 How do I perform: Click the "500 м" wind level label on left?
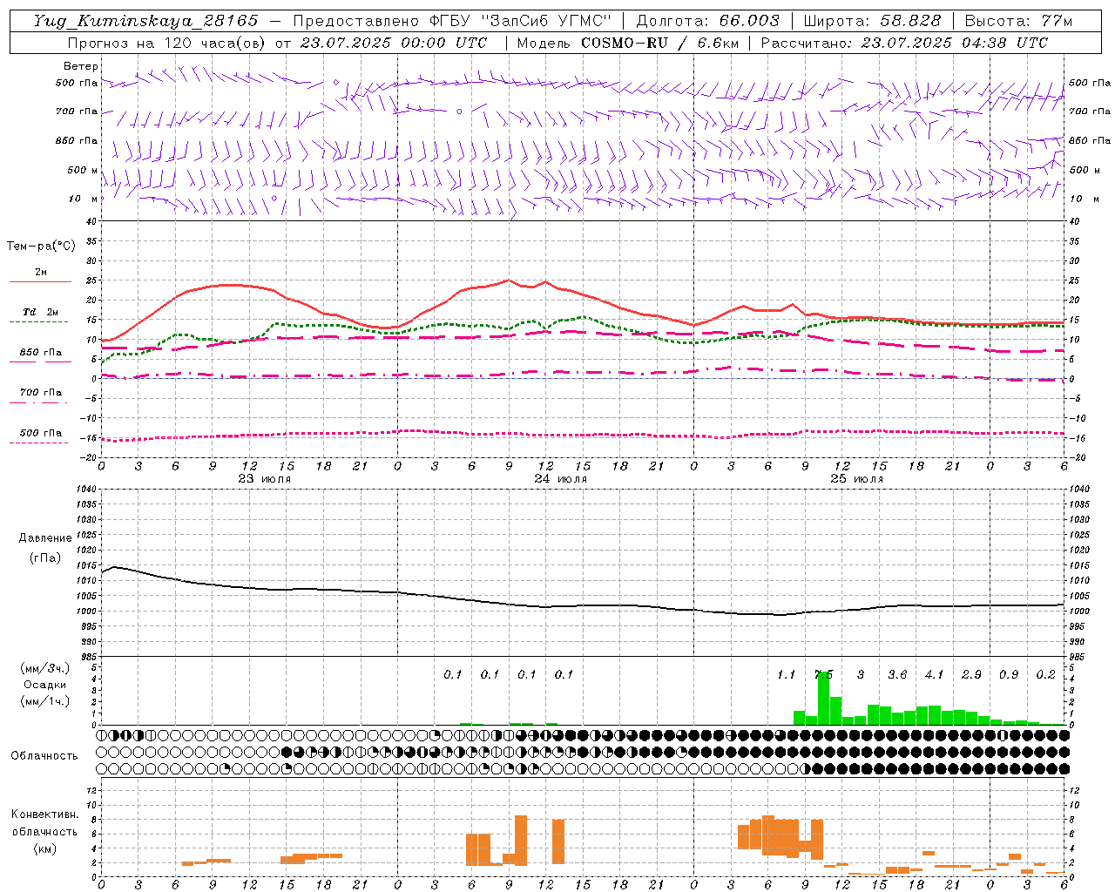click(x=82, y=170)
